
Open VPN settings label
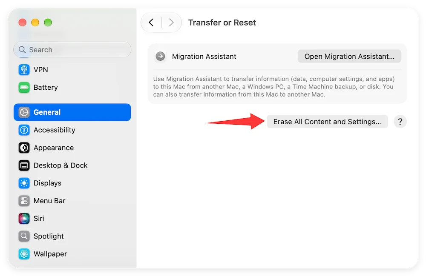click(x=41, y=70)
